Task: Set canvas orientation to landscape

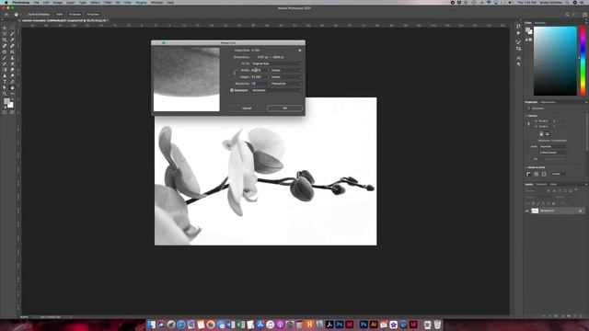Action: [547, 134]
